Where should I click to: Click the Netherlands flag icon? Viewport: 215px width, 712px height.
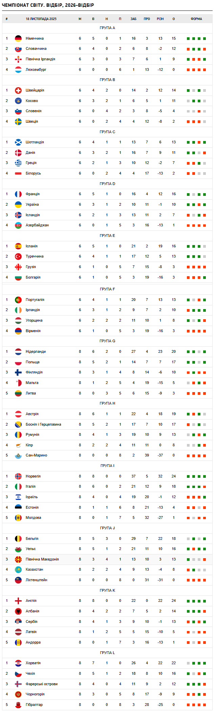[18, 352]
